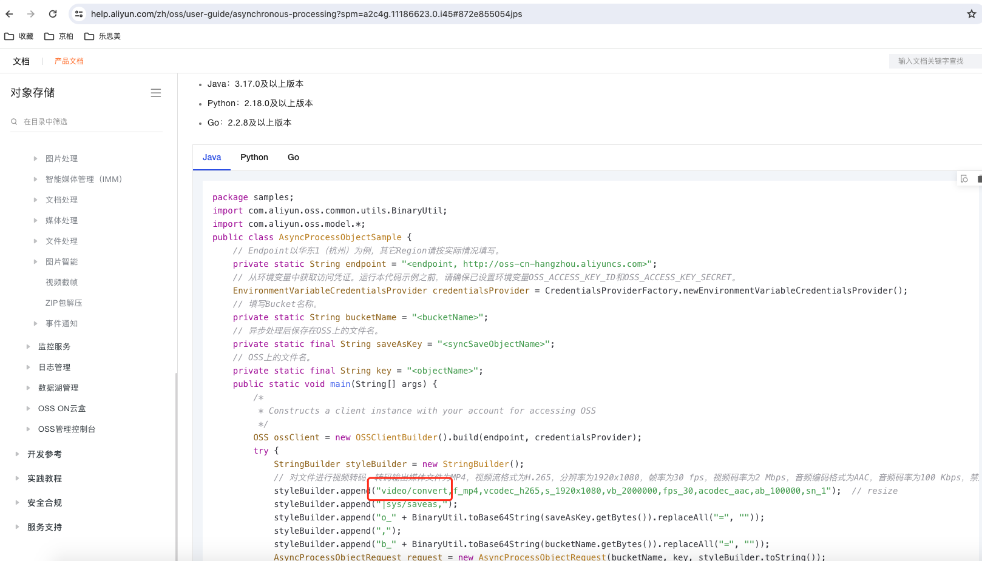Bookmark this page with the star icon
Viewport: 982px width, 561px height.
pyautogui.click(x=971, y=14)
